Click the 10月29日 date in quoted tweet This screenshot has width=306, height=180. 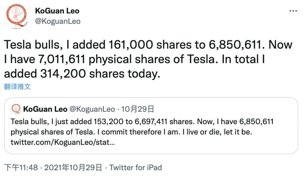(x=138, y=109)
